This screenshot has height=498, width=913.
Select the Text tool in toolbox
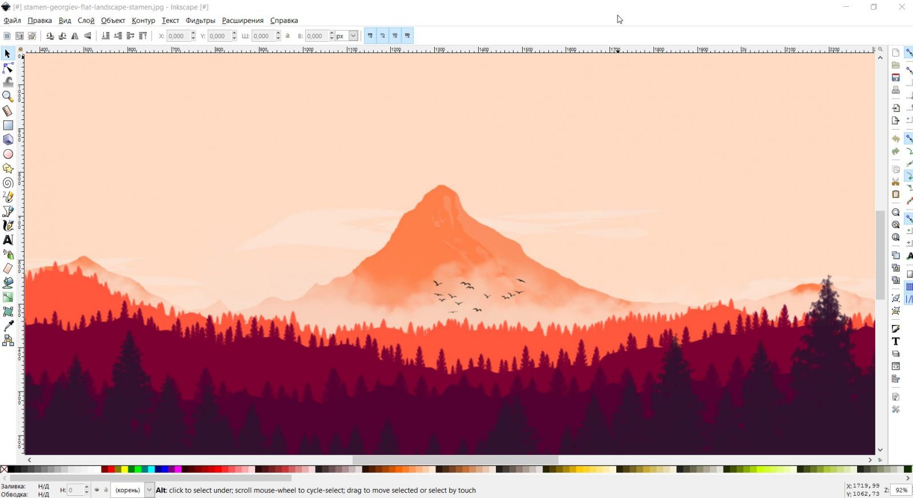(x=8, y=240)
